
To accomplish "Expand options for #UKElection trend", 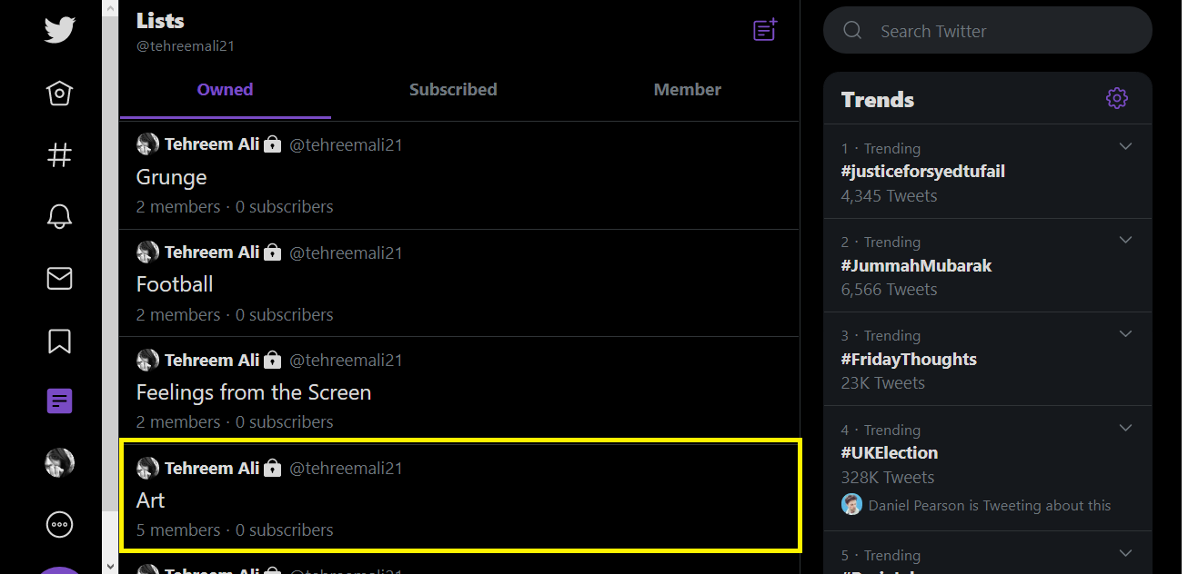I will coord(1125,428).
